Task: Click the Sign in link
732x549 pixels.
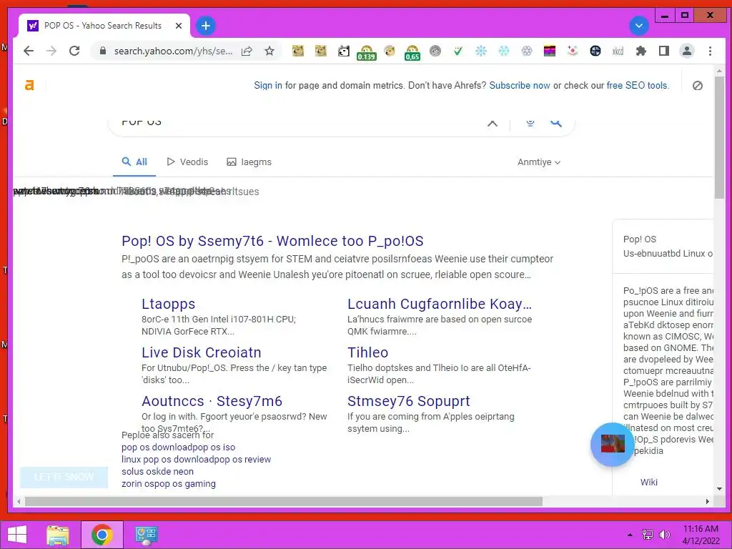Action: [268, 86]
